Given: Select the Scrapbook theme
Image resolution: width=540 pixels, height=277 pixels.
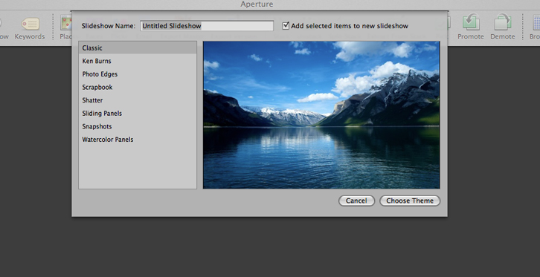Looking at the screenshot, I should tap(138, 88).
